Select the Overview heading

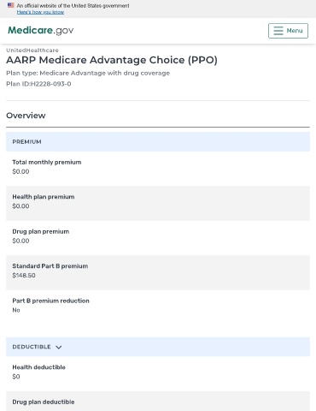(x=26, y=116)
